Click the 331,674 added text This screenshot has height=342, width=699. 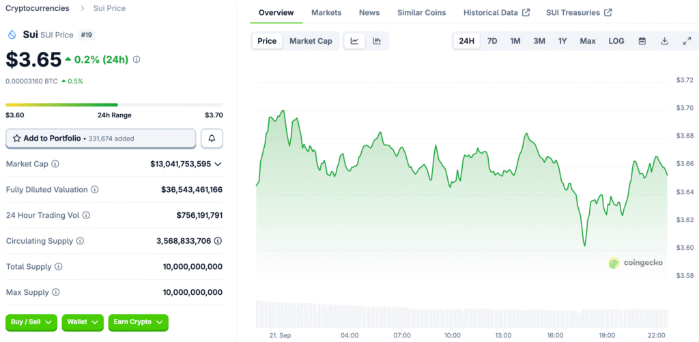point(111,139)
